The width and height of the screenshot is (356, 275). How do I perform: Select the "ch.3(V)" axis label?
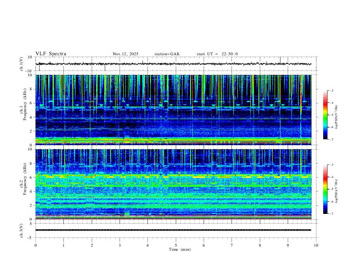click(22, 231)
